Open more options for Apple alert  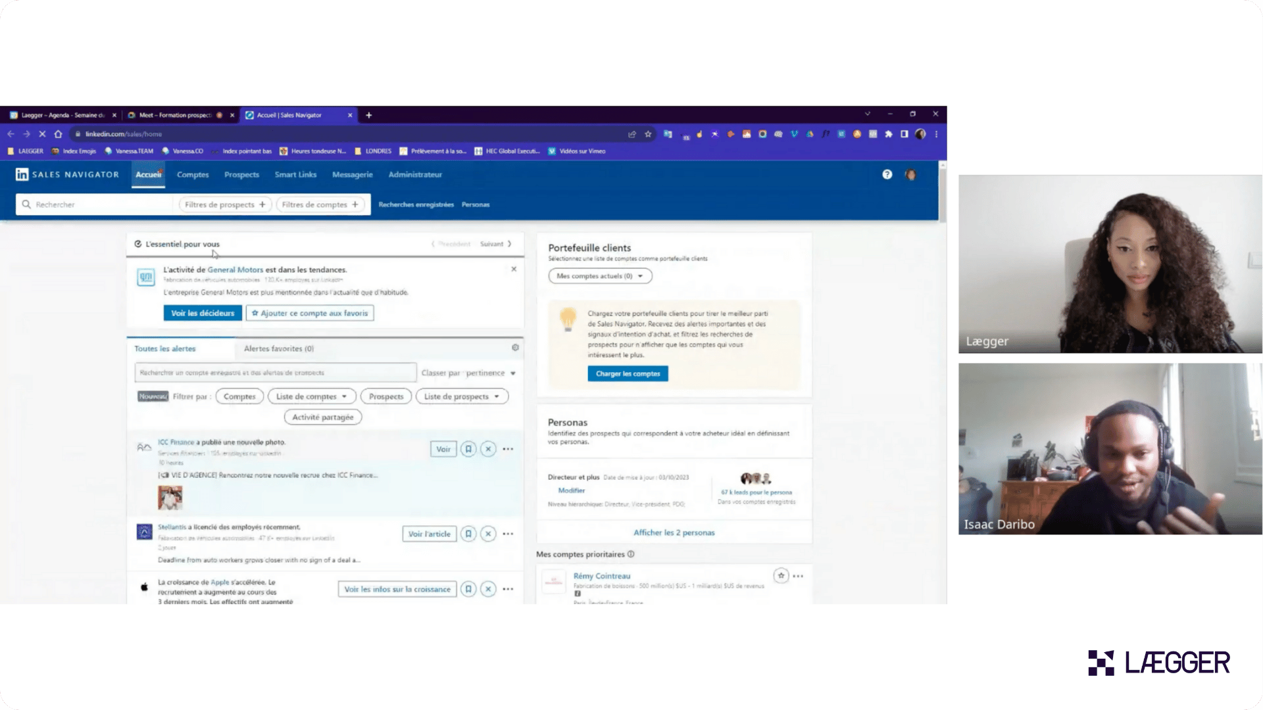pos(508,589)
